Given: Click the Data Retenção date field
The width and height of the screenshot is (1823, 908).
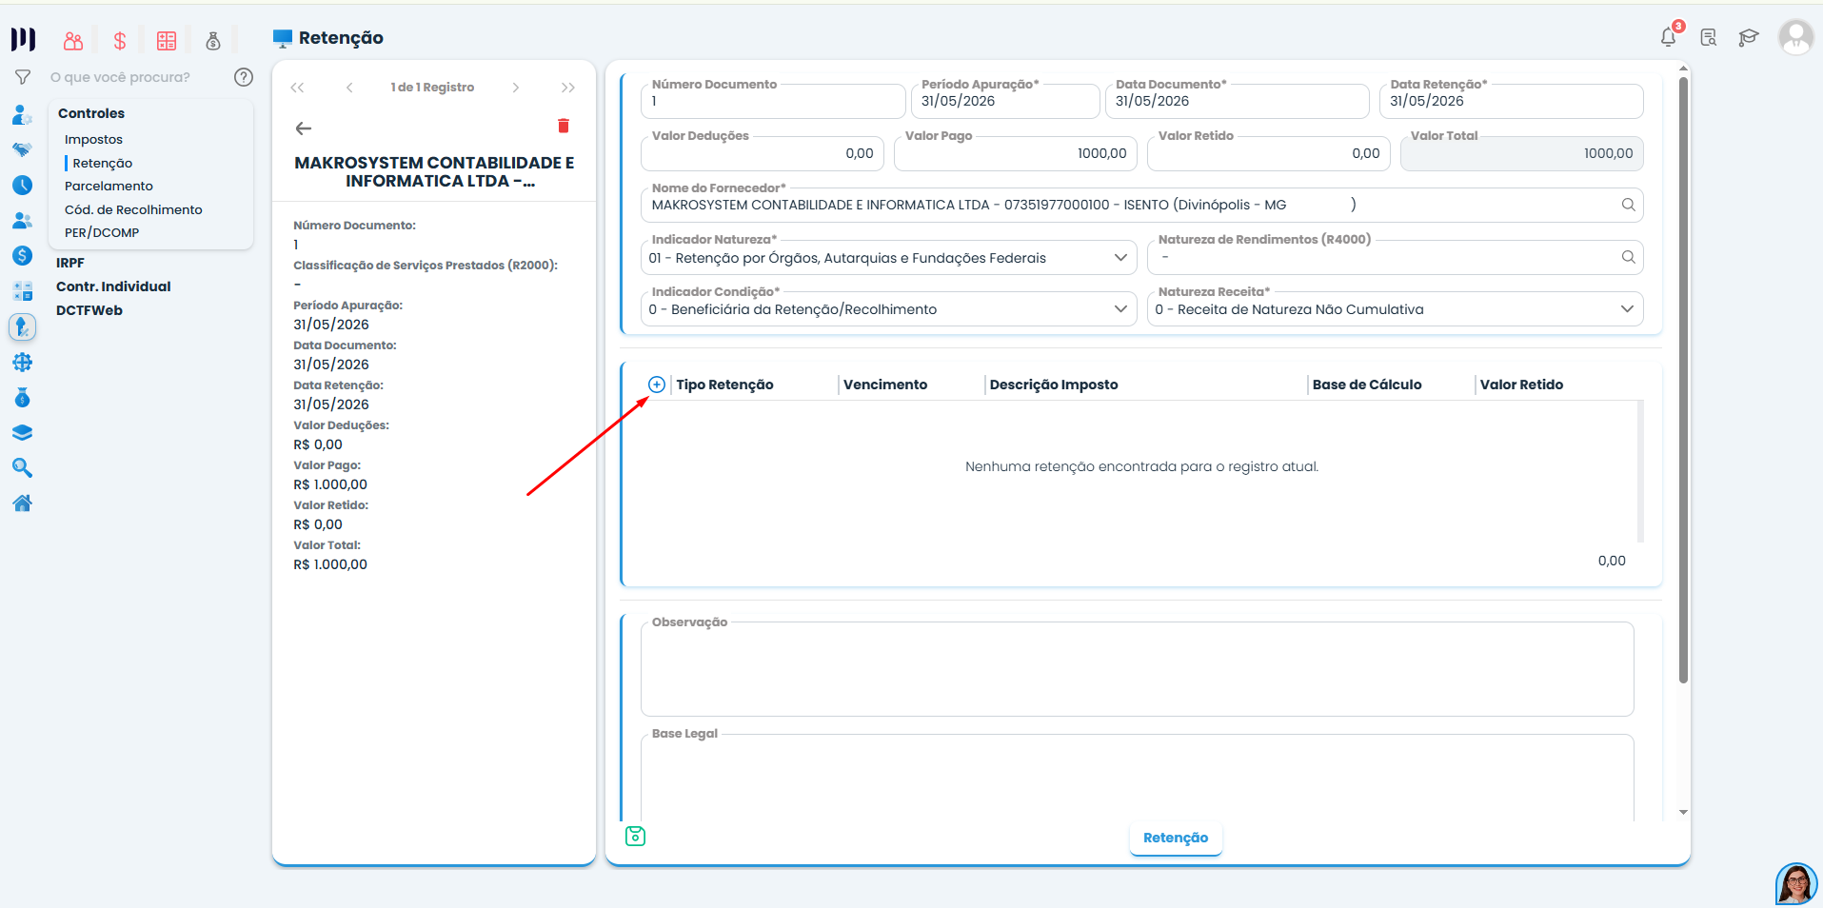Looking at the screenshot, I should pos(1512,101).
